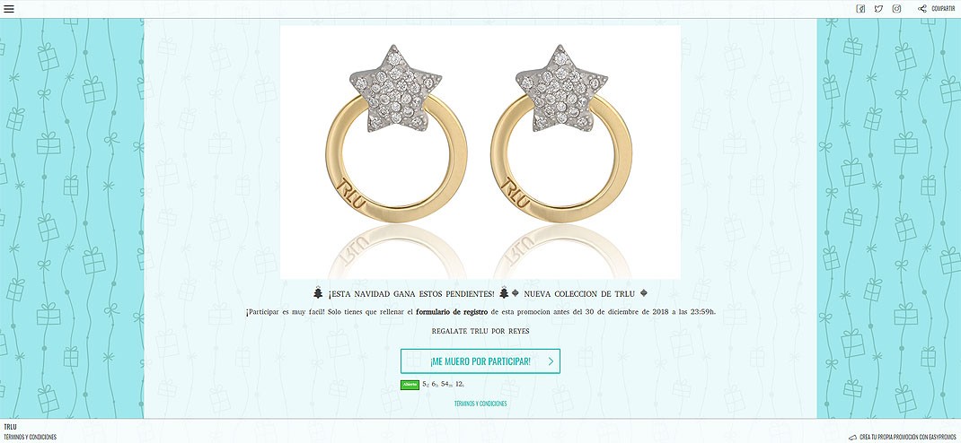
Task: Click the megaphone icon beside Easypromos text
Action: pyautogui.click(x=852, y=437)
